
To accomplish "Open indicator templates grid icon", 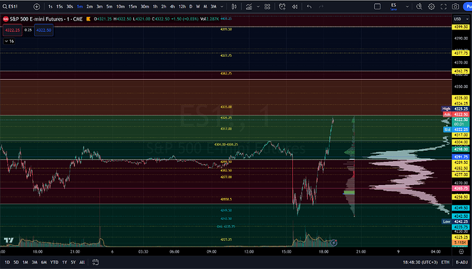I will 267,7.
